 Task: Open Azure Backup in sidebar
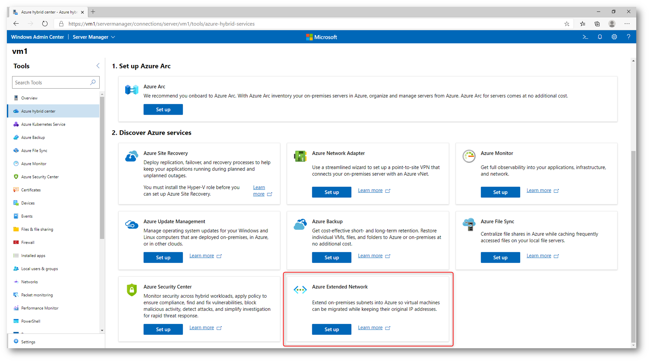click(54, 137)
